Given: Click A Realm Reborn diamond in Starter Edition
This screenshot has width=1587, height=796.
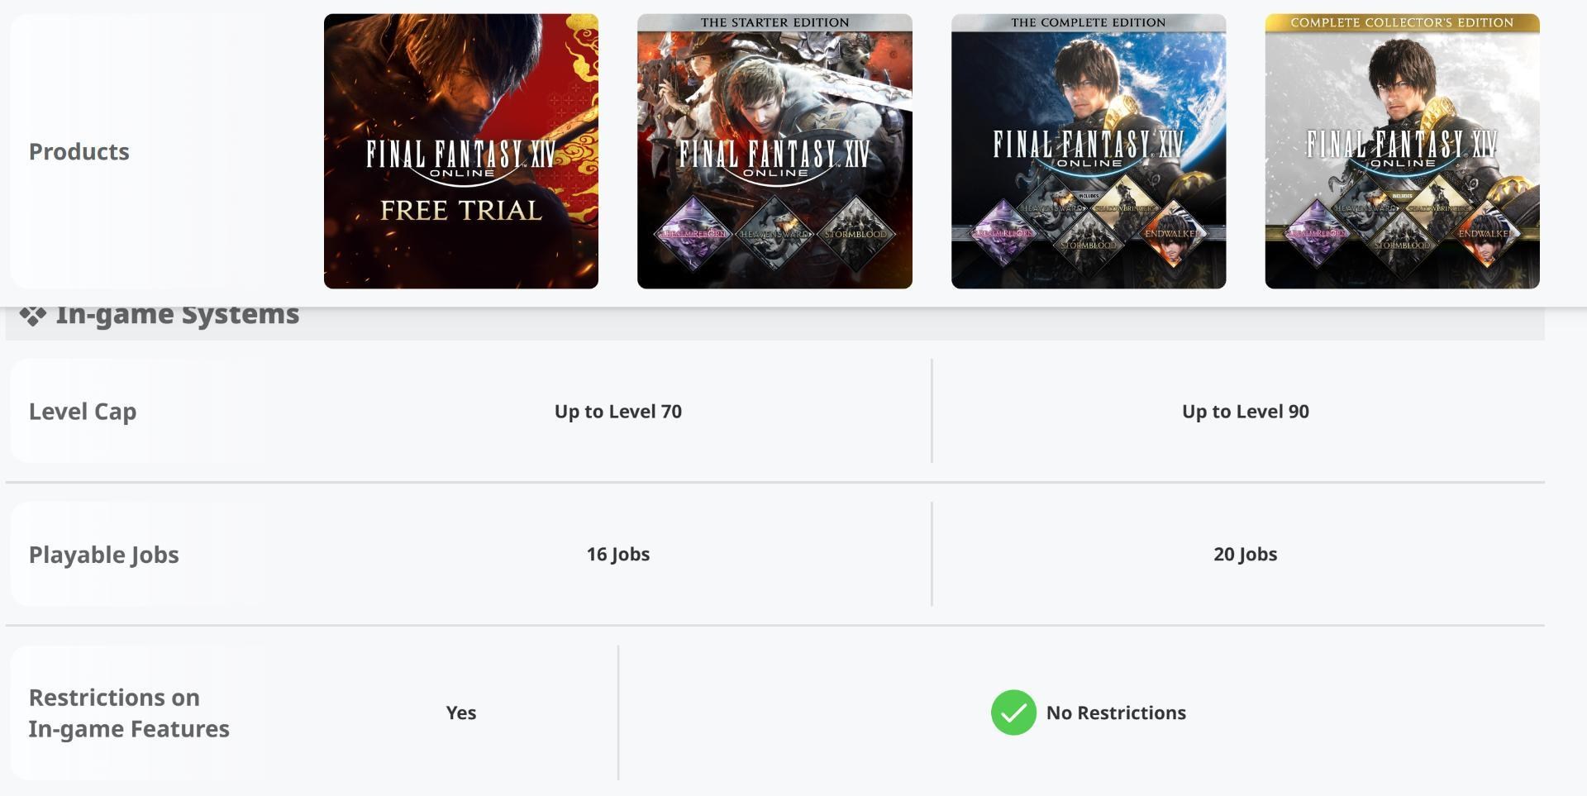Looking at the screenshot, I should coord(693,234).
